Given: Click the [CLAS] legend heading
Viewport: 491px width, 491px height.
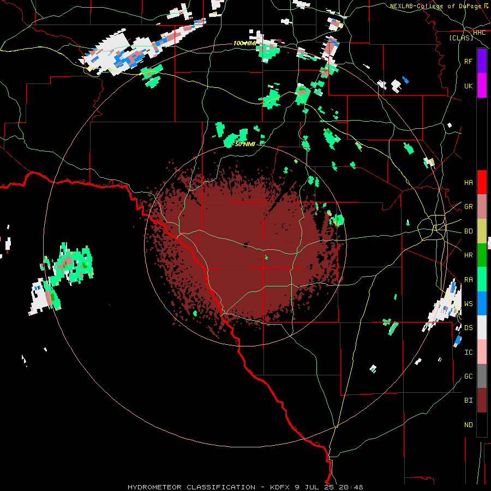Looking at the screenshot, I should pos(461,38).
